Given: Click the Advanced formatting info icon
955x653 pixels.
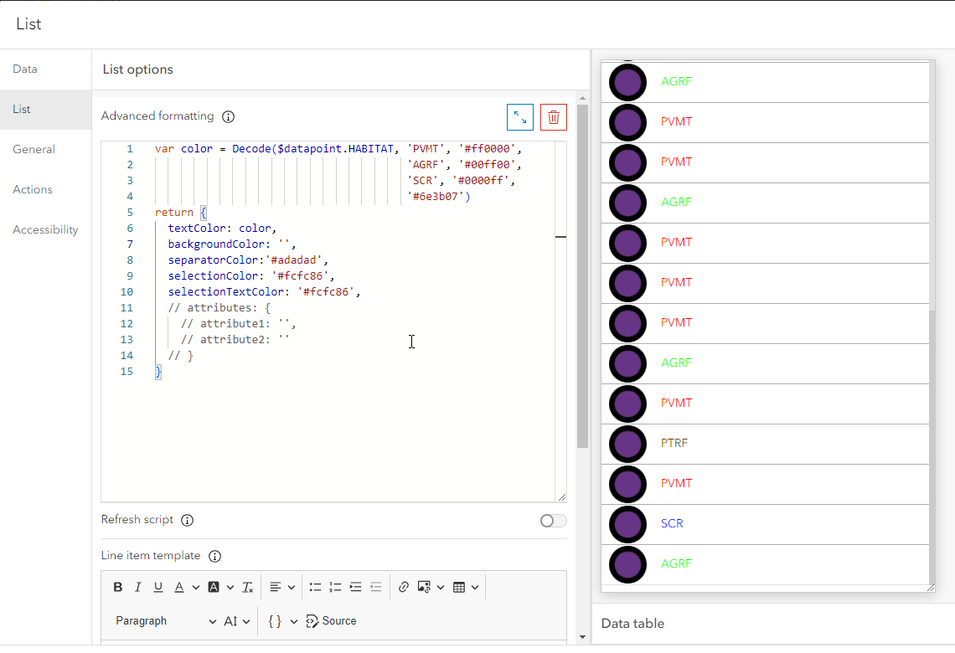Looking at the screenshot, I should [229, 116].
